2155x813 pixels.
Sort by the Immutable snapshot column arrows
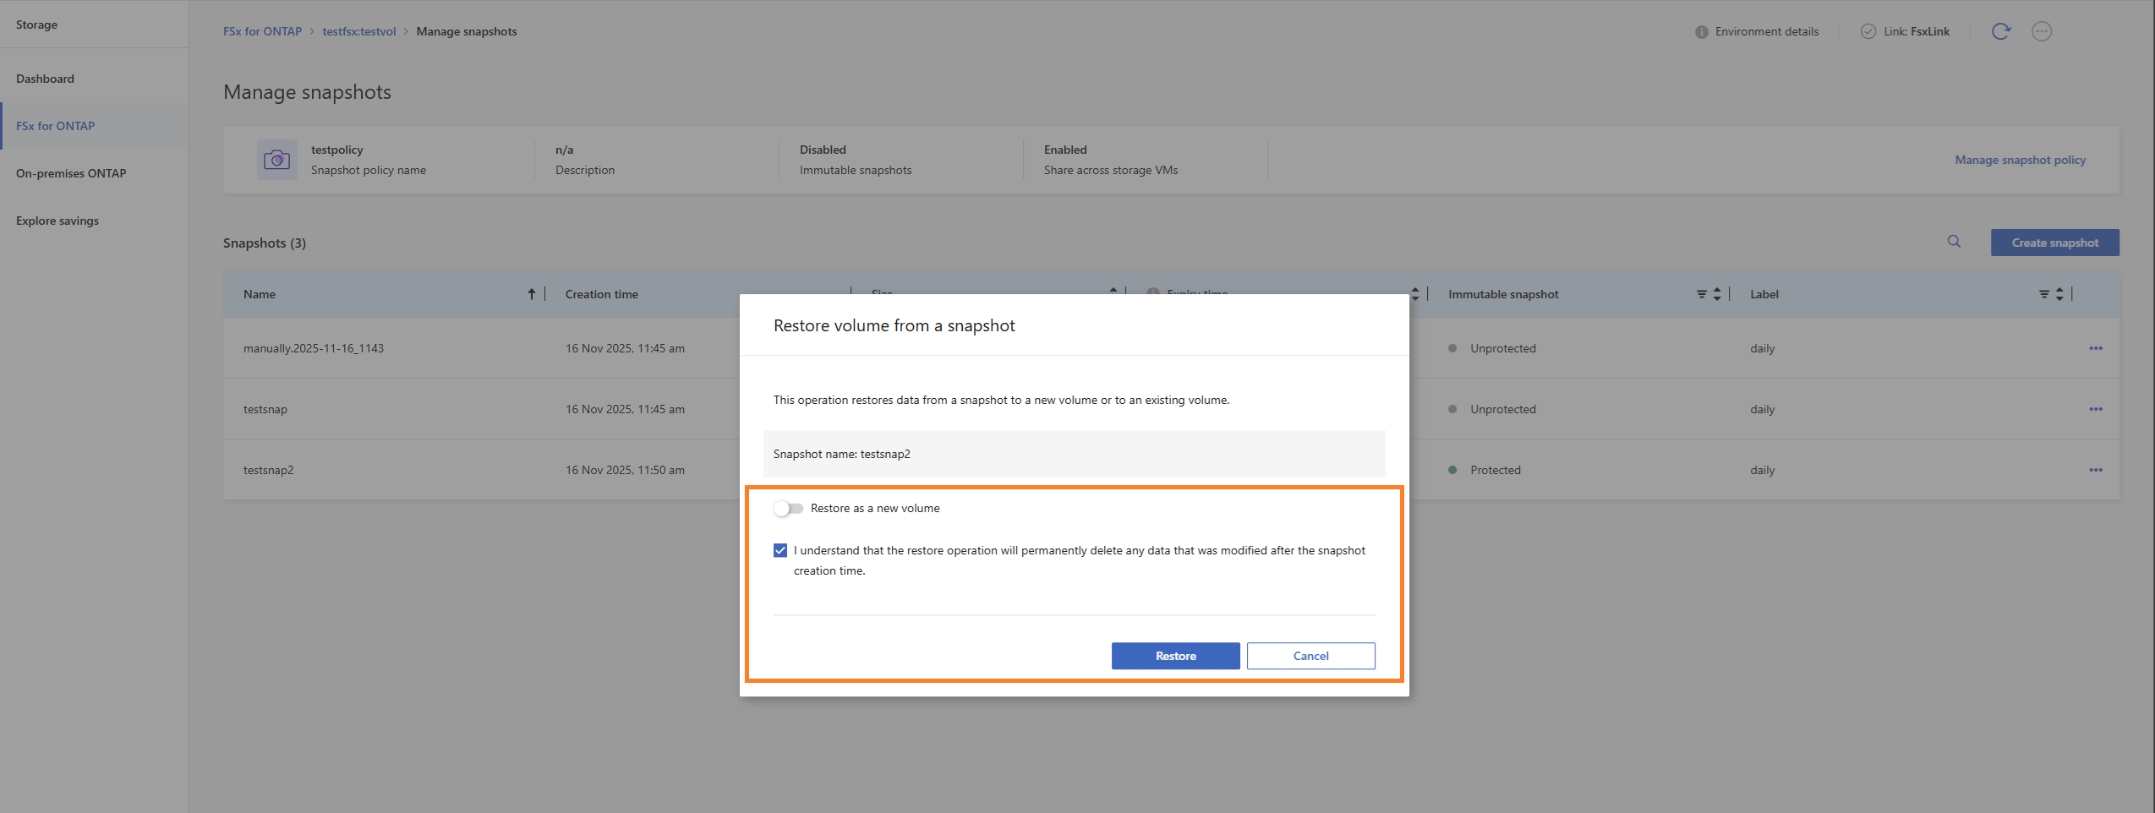pyautogui.click(x=1717, y=294)
